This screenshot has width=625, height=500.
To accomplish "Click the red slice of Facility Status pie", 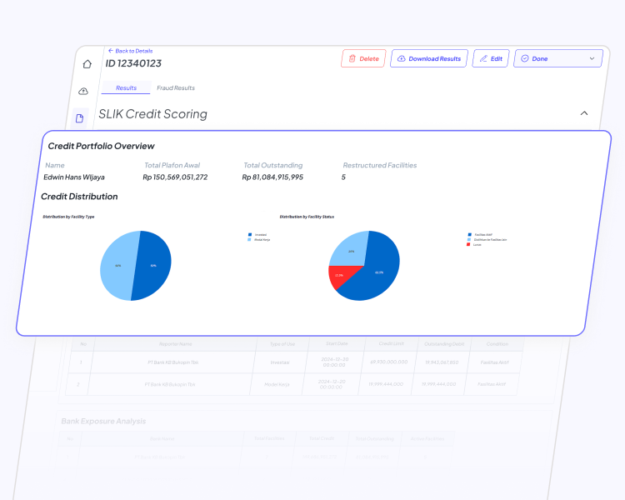I will [x=340, y=277].
